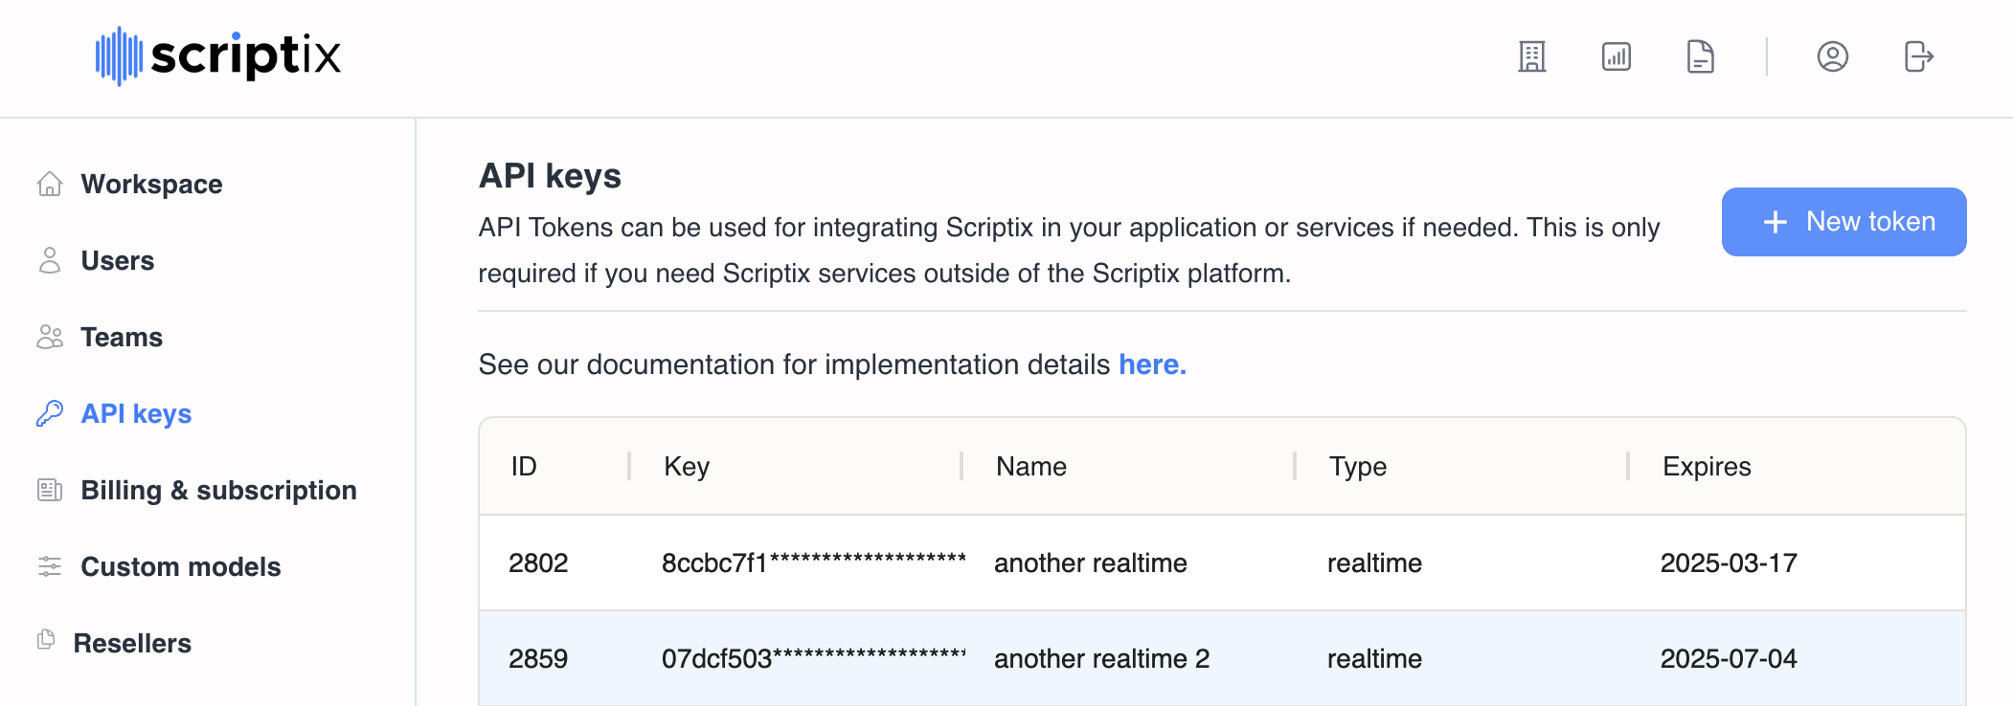Image resolution: width=2013 pixels, height=706 pixels.
Task: Open Custom models page
Action: [x=181, y=566]
